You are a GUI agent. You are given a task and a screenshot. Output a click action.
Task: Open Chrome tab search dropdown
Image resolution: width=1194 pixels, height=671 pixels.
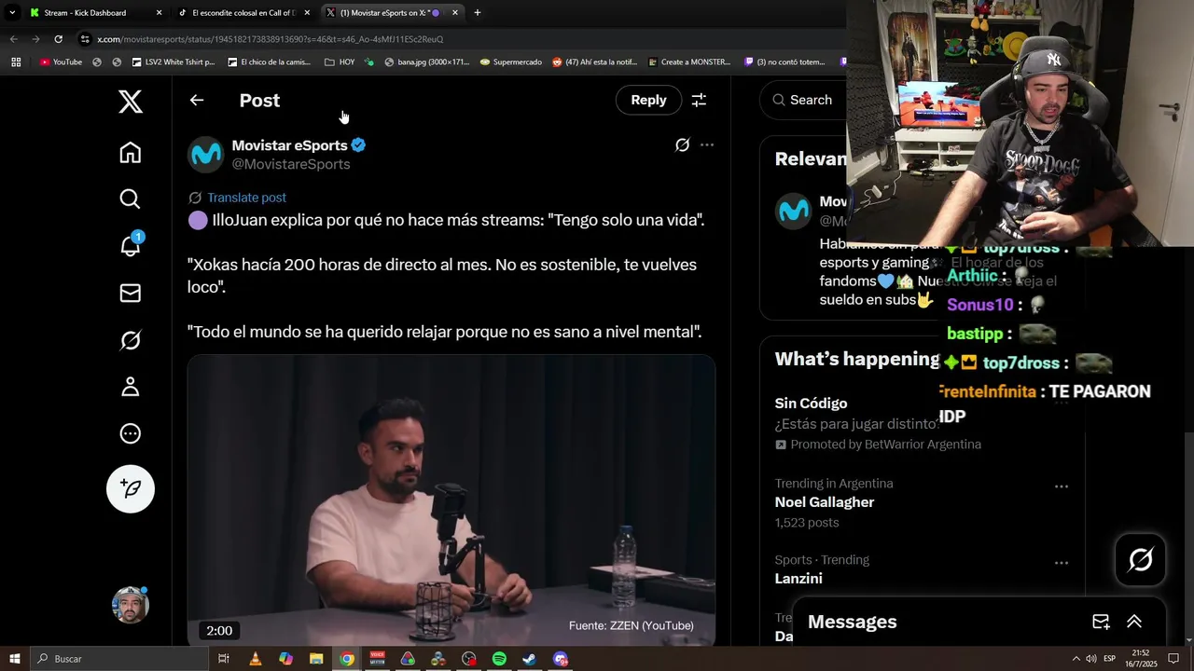(x=11, y=13)
